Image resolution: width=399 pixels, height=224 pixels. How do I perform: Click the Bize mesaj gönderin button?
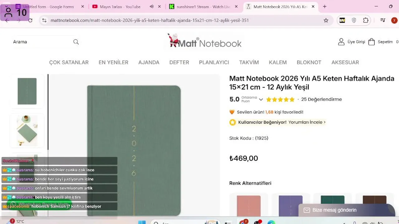click(334, 210)
